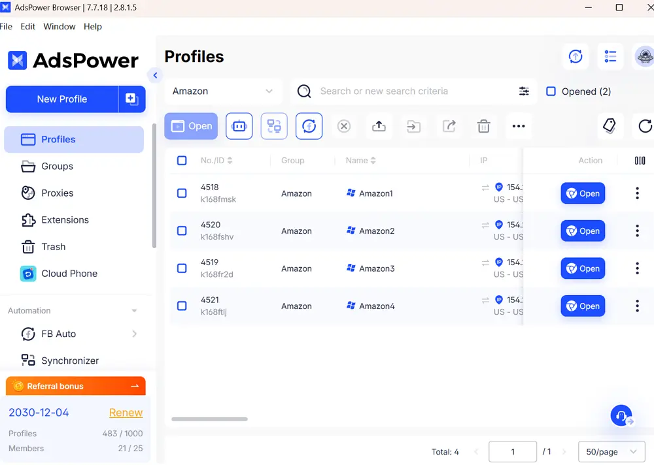Select the Synchronizer icon in the toolbar
654x465 pixels.
click(x=274, y=126)
